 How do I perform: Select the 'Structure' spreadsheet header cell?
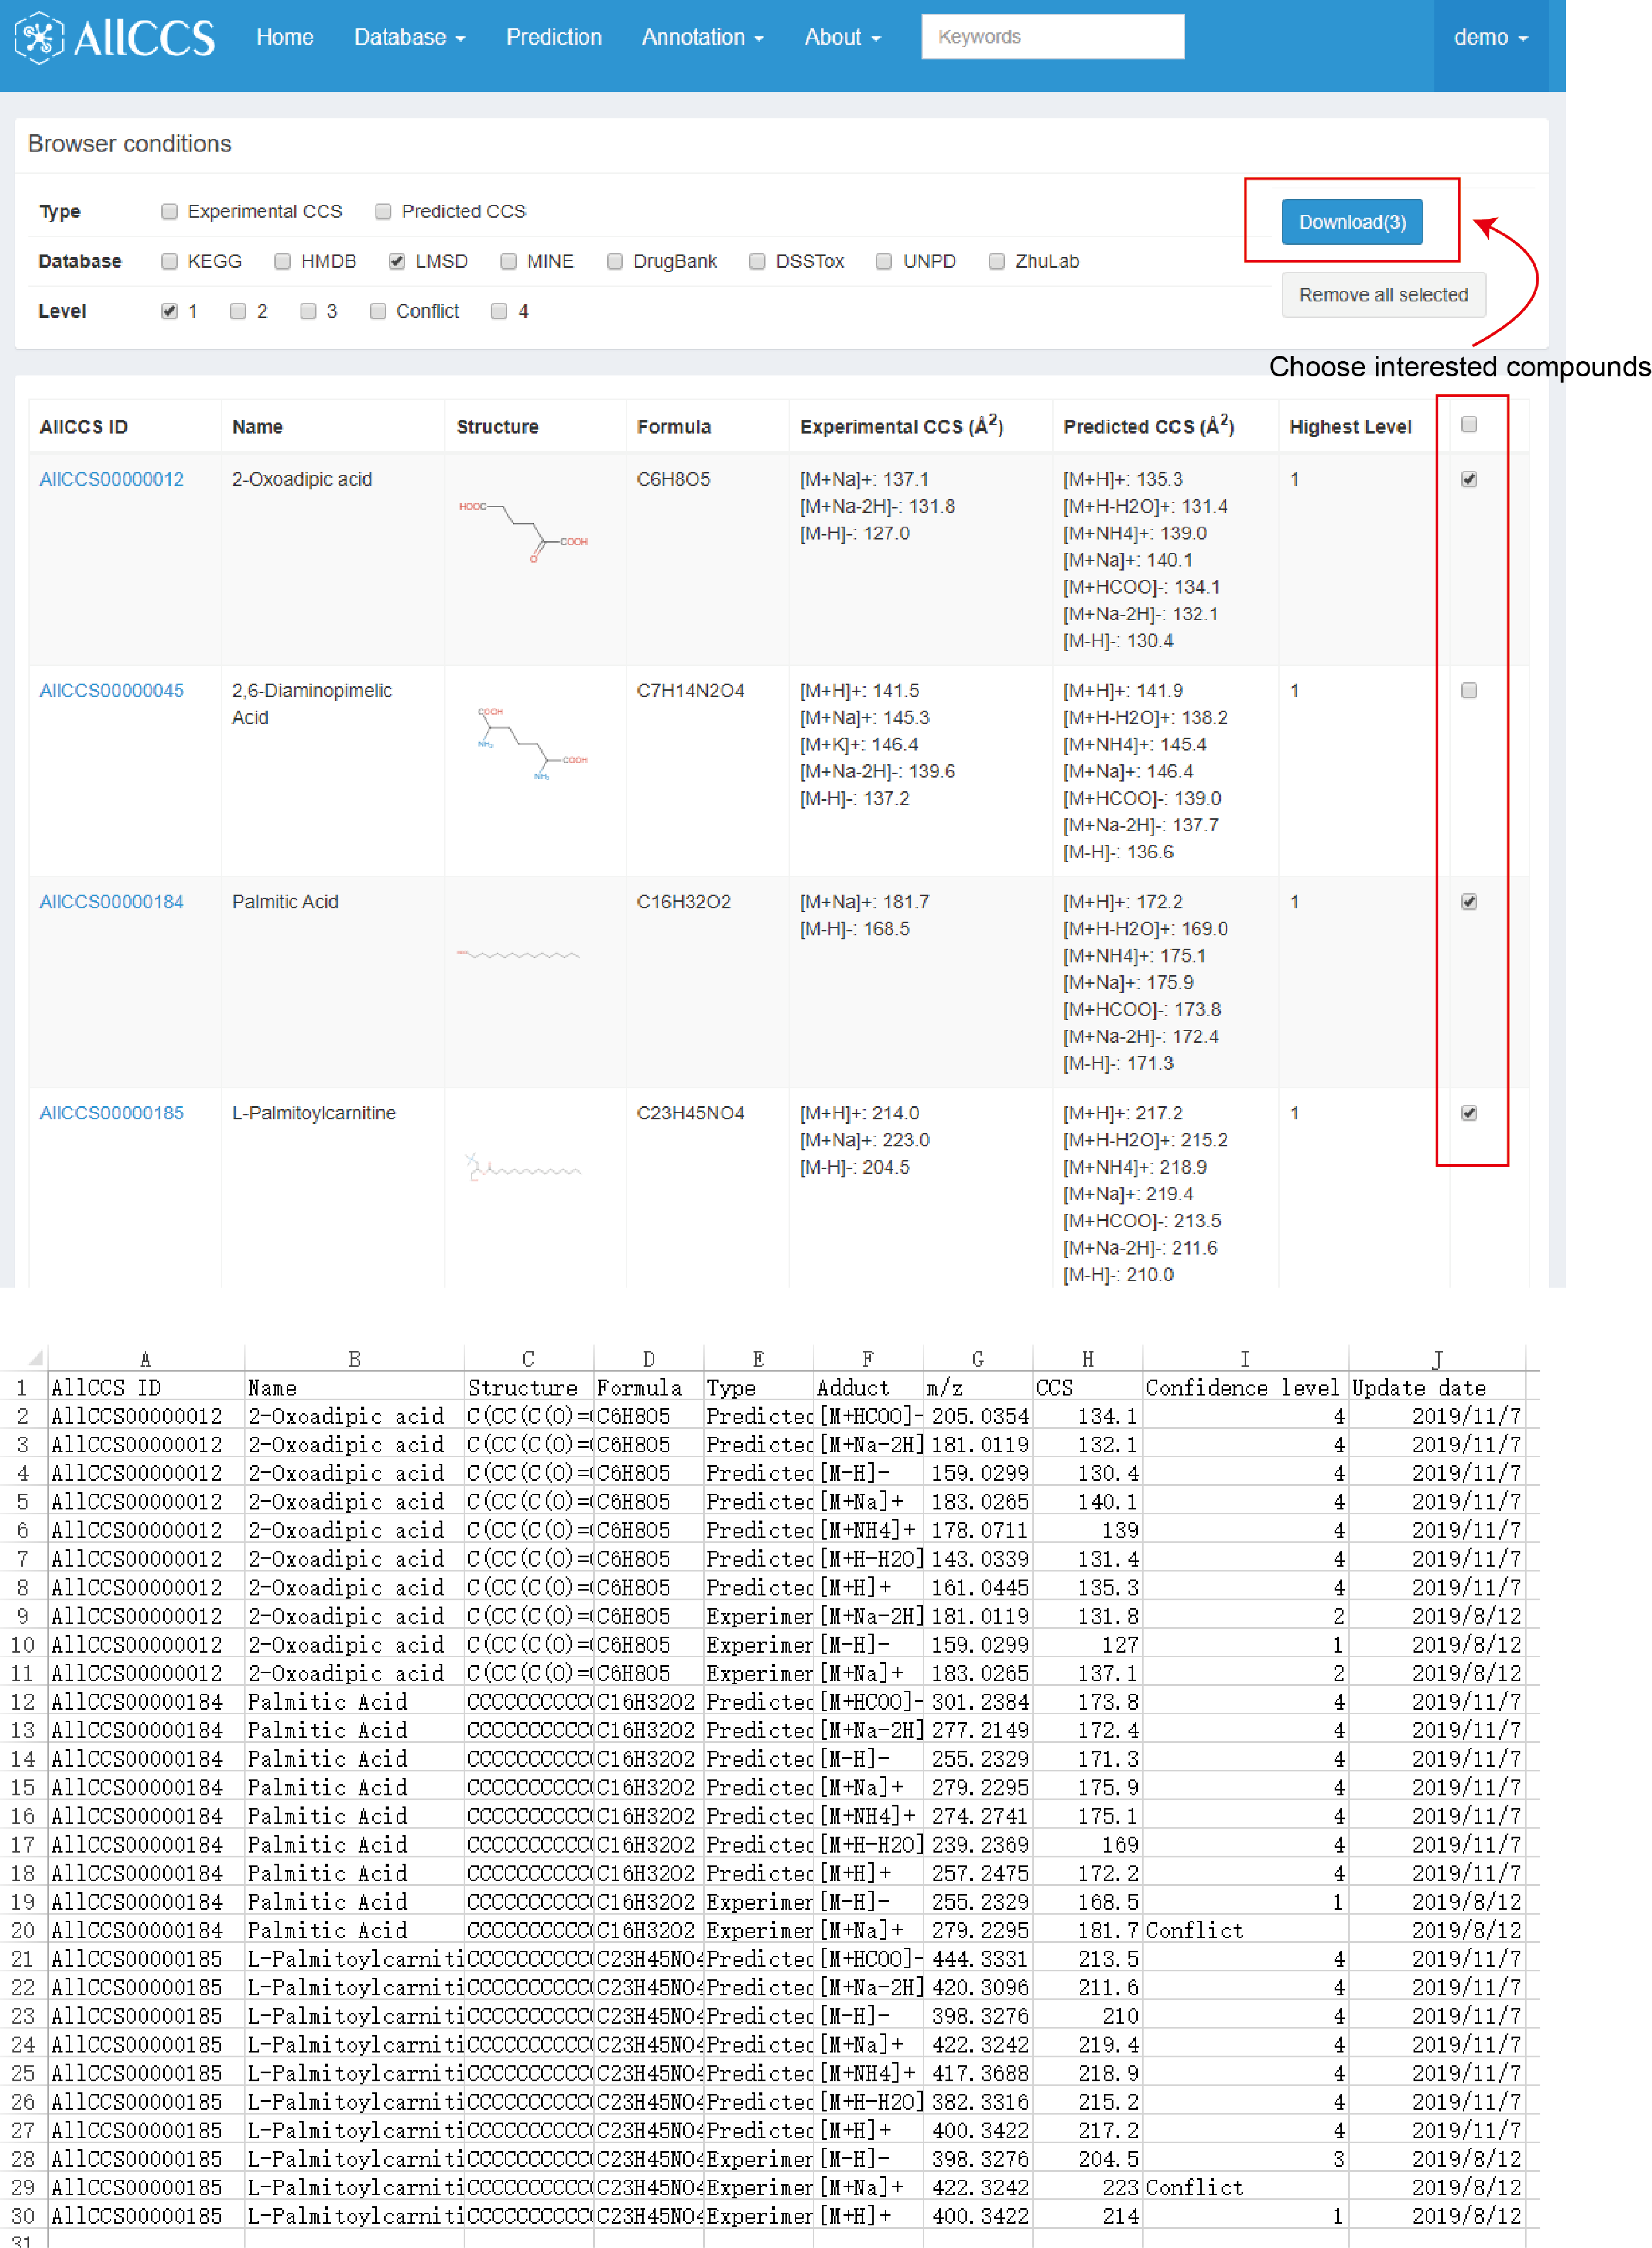click(x=529, y=1387)
